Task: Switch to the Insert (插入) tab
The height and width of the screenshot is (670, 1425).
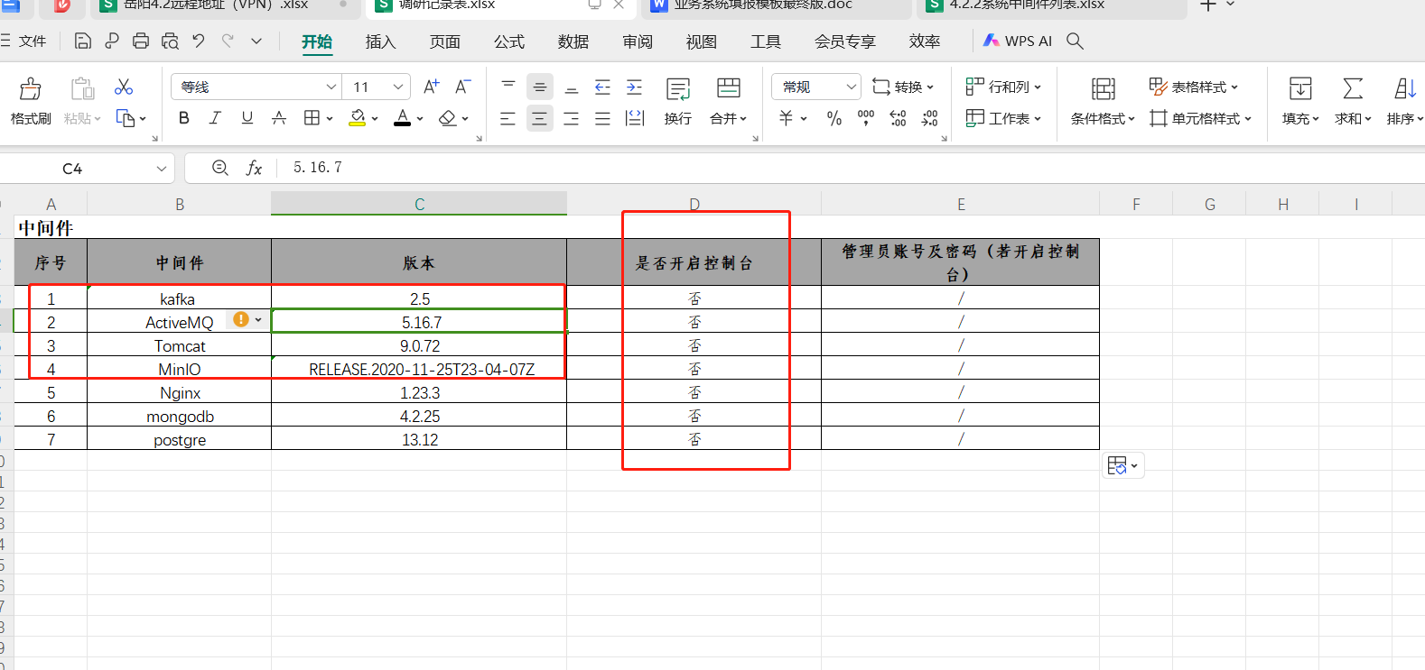Action: tap(380, 41)
